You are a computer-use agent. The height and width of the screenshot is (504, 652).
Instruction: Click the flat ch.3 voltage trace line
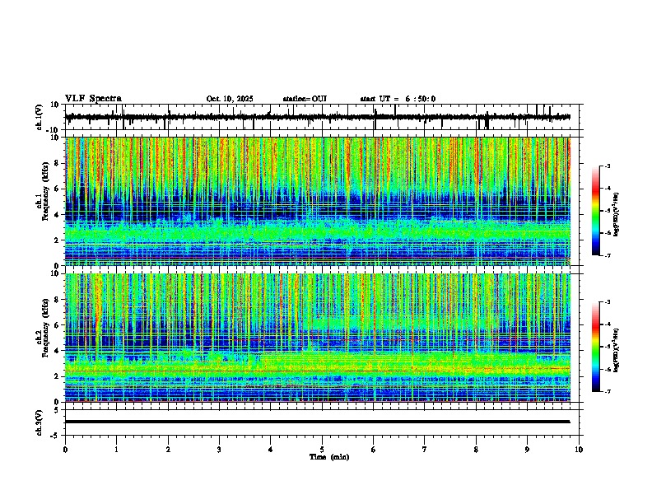click(x=317, y=422)
